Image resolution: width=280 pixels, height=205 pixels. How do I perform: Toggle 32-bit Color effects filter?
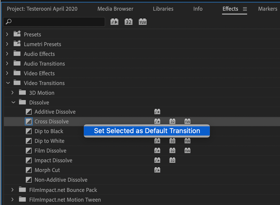point(128,22)
